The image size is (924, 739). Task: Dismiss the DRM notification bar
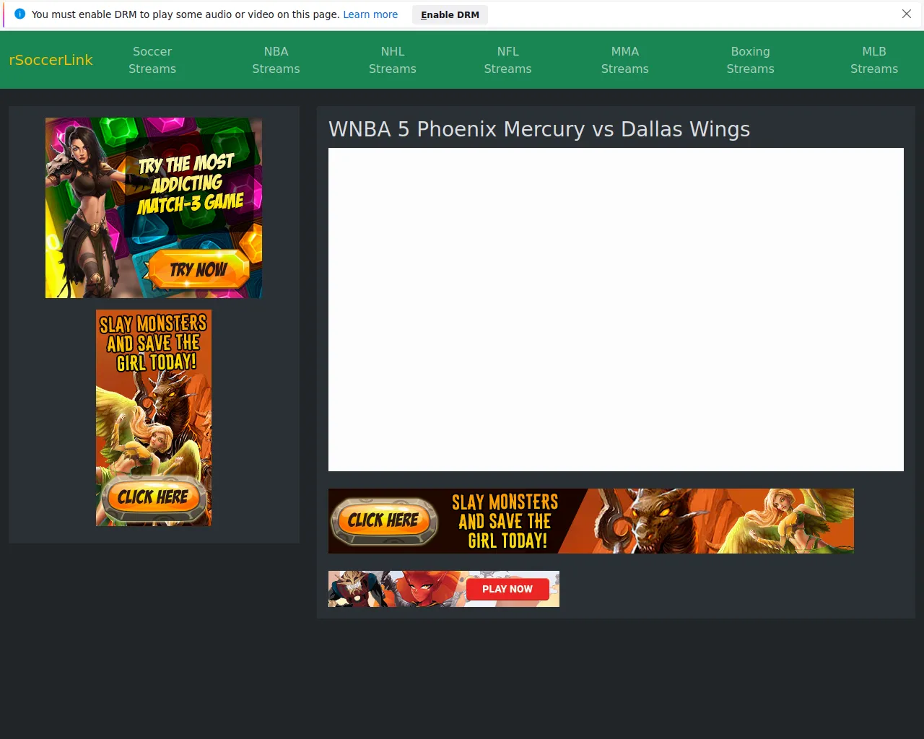tap(907, 14)
